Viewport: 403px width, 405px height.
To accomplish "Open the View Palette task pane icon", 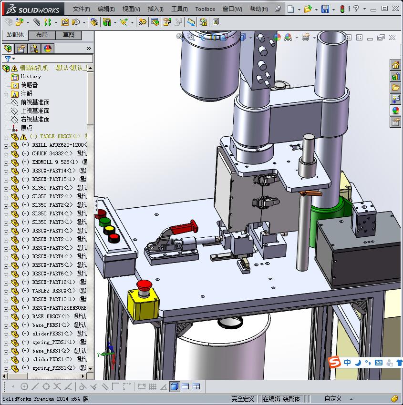I will (395, 99).
